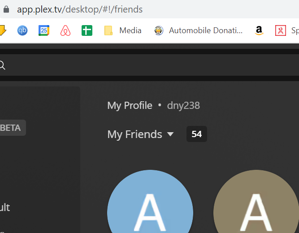299x233 pixels.
Task: Open the tan A friend avatar
Action: click(256, 201)
